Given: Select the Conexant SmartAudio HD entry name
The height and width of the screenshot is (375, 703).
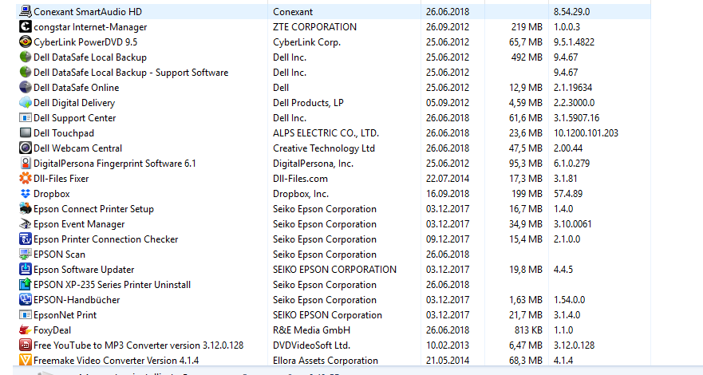Looking at the screenshot, I should pos(88,12).
